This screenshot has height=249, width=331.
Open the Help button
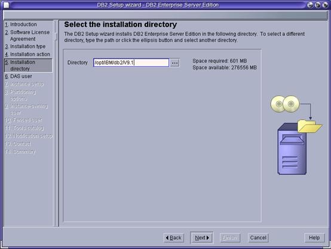[x=314, y=238]
